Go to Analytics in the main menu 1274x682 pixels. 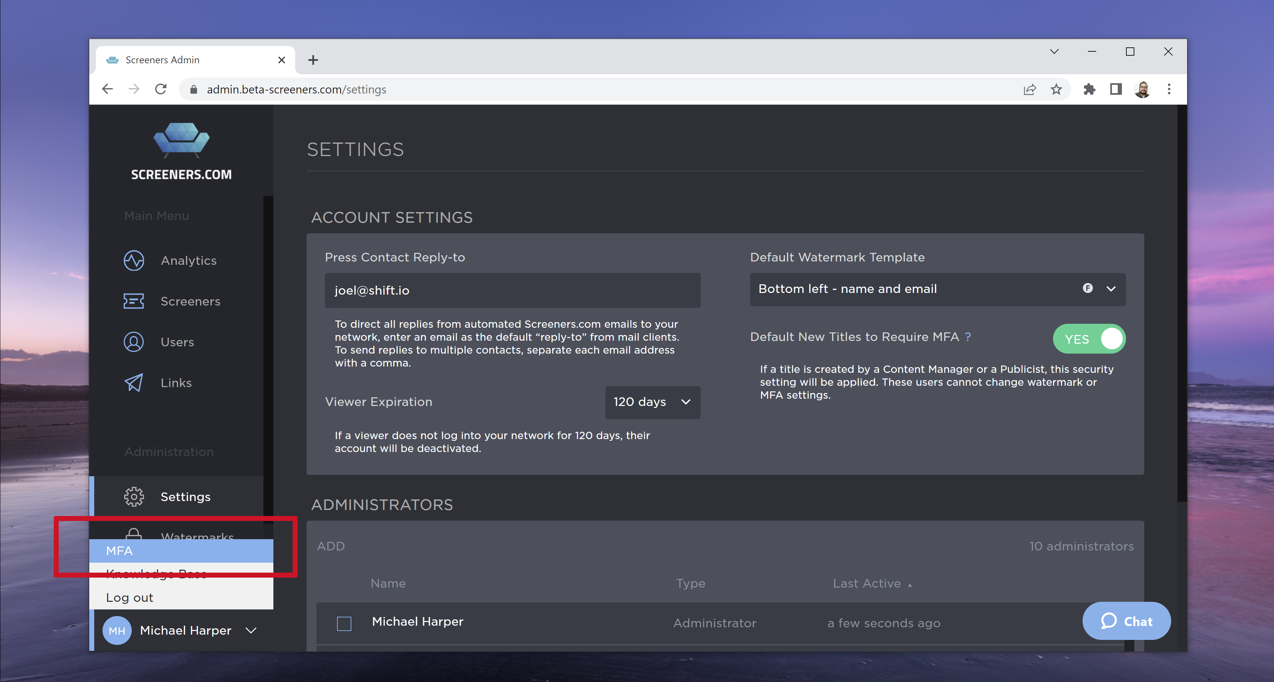pyautogui.click(x=188, y=261)
